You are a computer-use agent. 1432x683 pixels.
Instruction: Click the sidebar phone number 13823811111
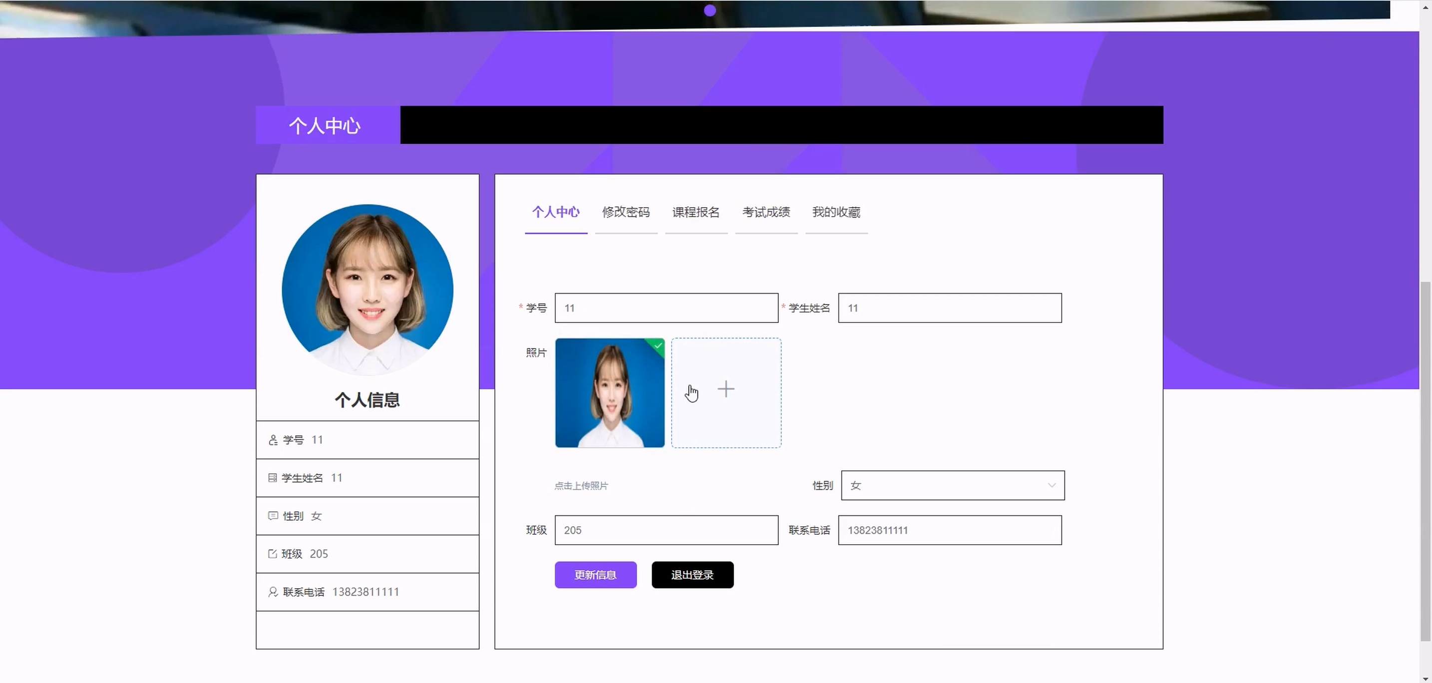[366, 592]
